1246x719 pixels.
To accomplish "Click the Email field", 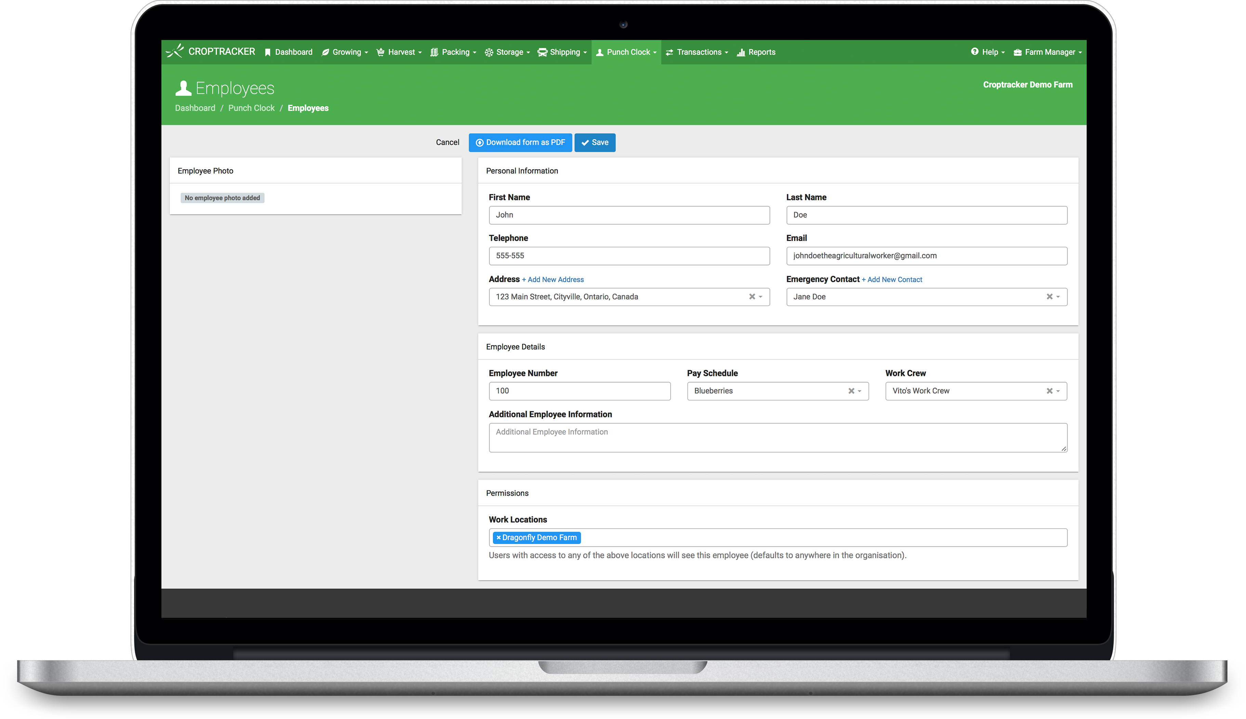I will coord(926,256).
